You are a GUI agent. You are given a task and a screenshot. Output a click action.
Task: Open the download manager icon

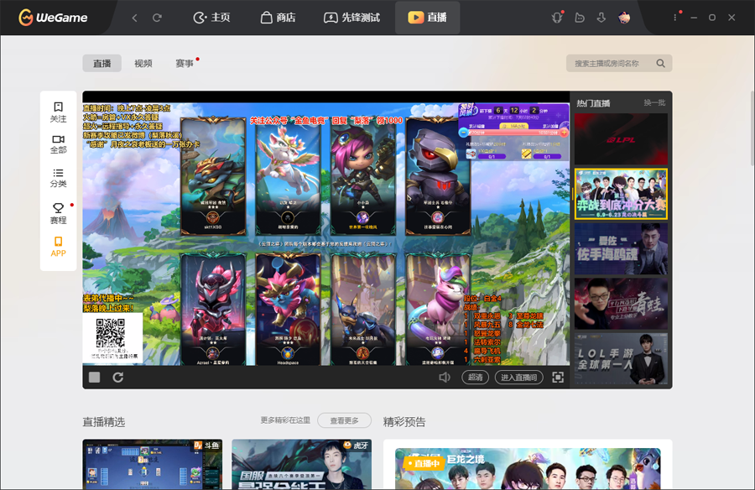tap(602, 16)
